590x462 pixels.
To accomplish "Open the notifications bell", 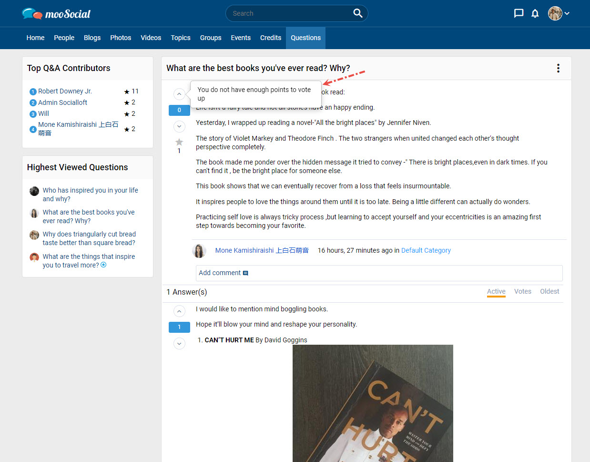I will [535, 13].
